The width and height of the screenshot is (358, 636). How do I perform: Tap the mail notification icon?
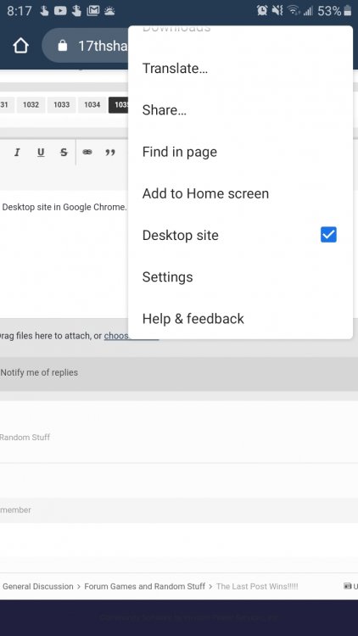(93, 11)
